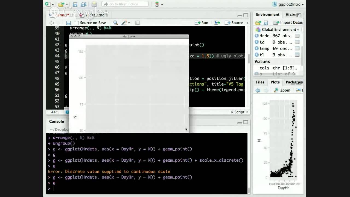This screenshot has width=350, height=197.
Task: View tl in data viewer grid icon
Action: 297,55
